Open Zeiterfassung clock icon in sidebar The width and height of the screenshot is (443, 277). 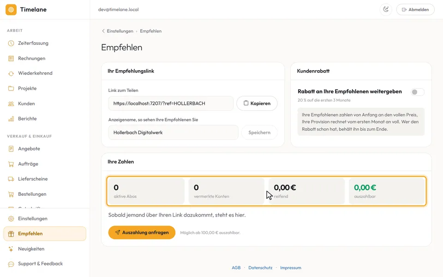point(11,43)
